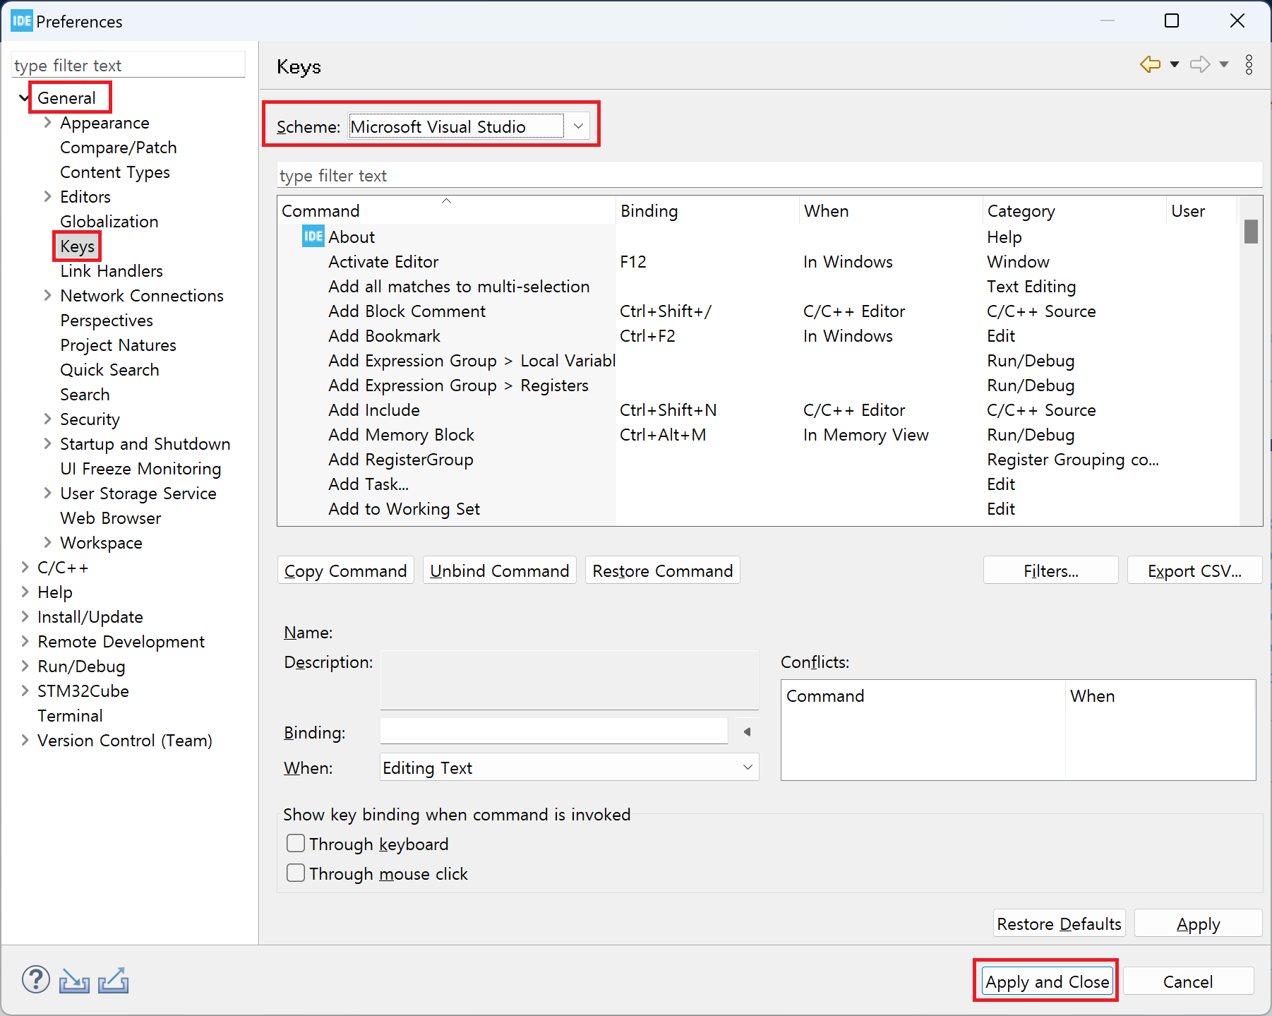
Task: Click Apply and Close button
Action: (x=1047, y=981)
